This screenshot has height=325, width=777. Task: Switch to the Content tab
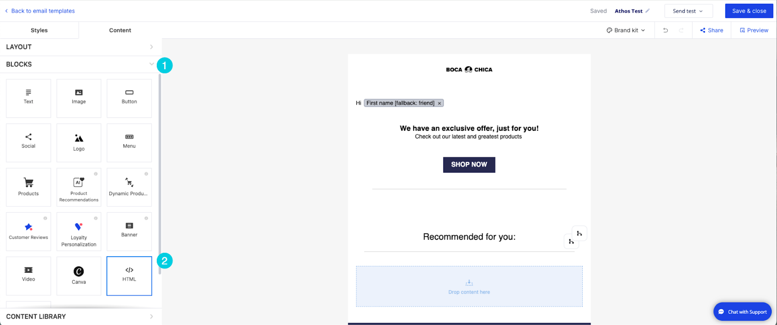click(x=120, y=30)
